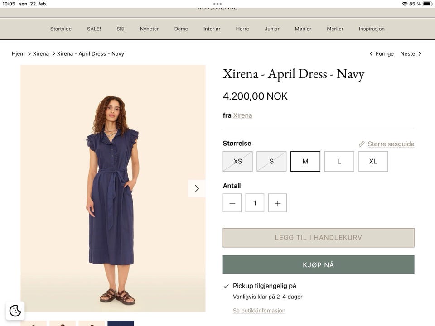The height and width of the screenshot is (326, 435).
Task: Open Startside menu item
Action: (61, 29)
